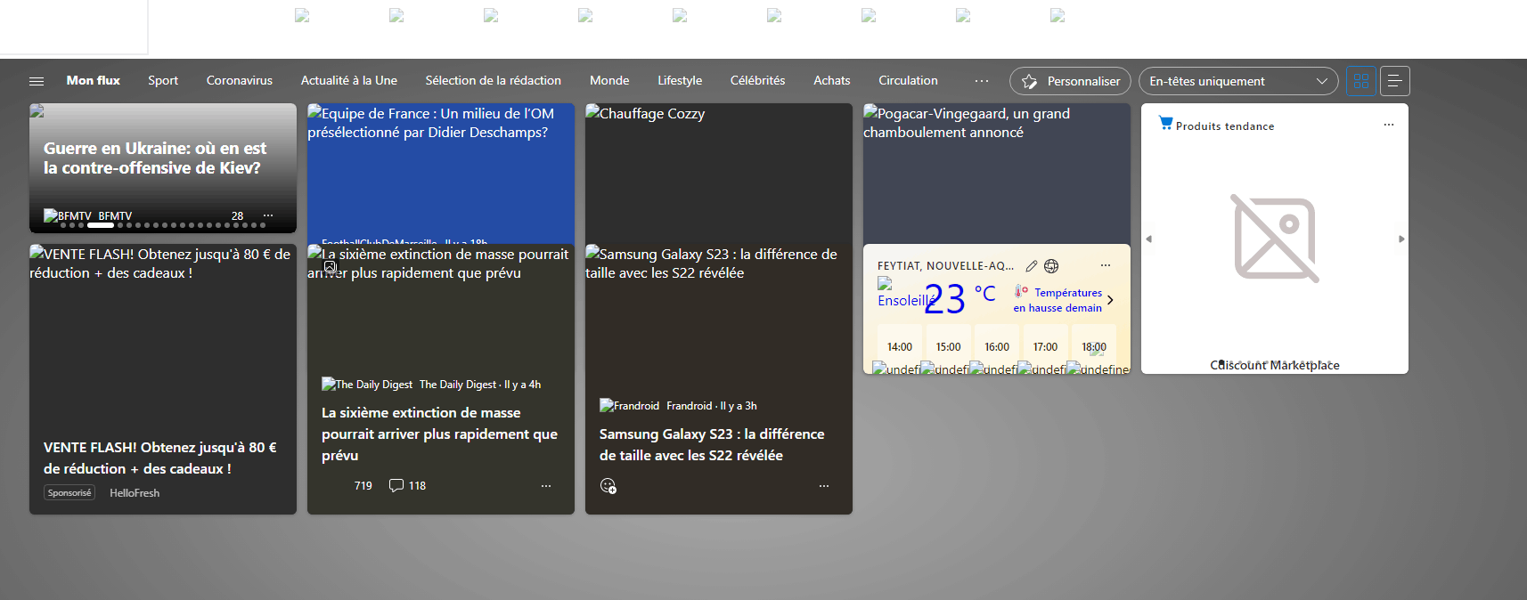
Task: Go to the Monde tab
Action: (x=609, y=80)
